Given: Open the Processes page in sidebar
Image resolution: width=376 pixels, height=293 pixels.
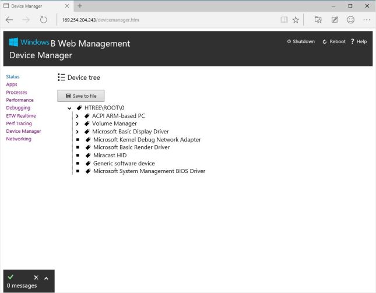Looking at the screenshot, I should coord(16,93).
